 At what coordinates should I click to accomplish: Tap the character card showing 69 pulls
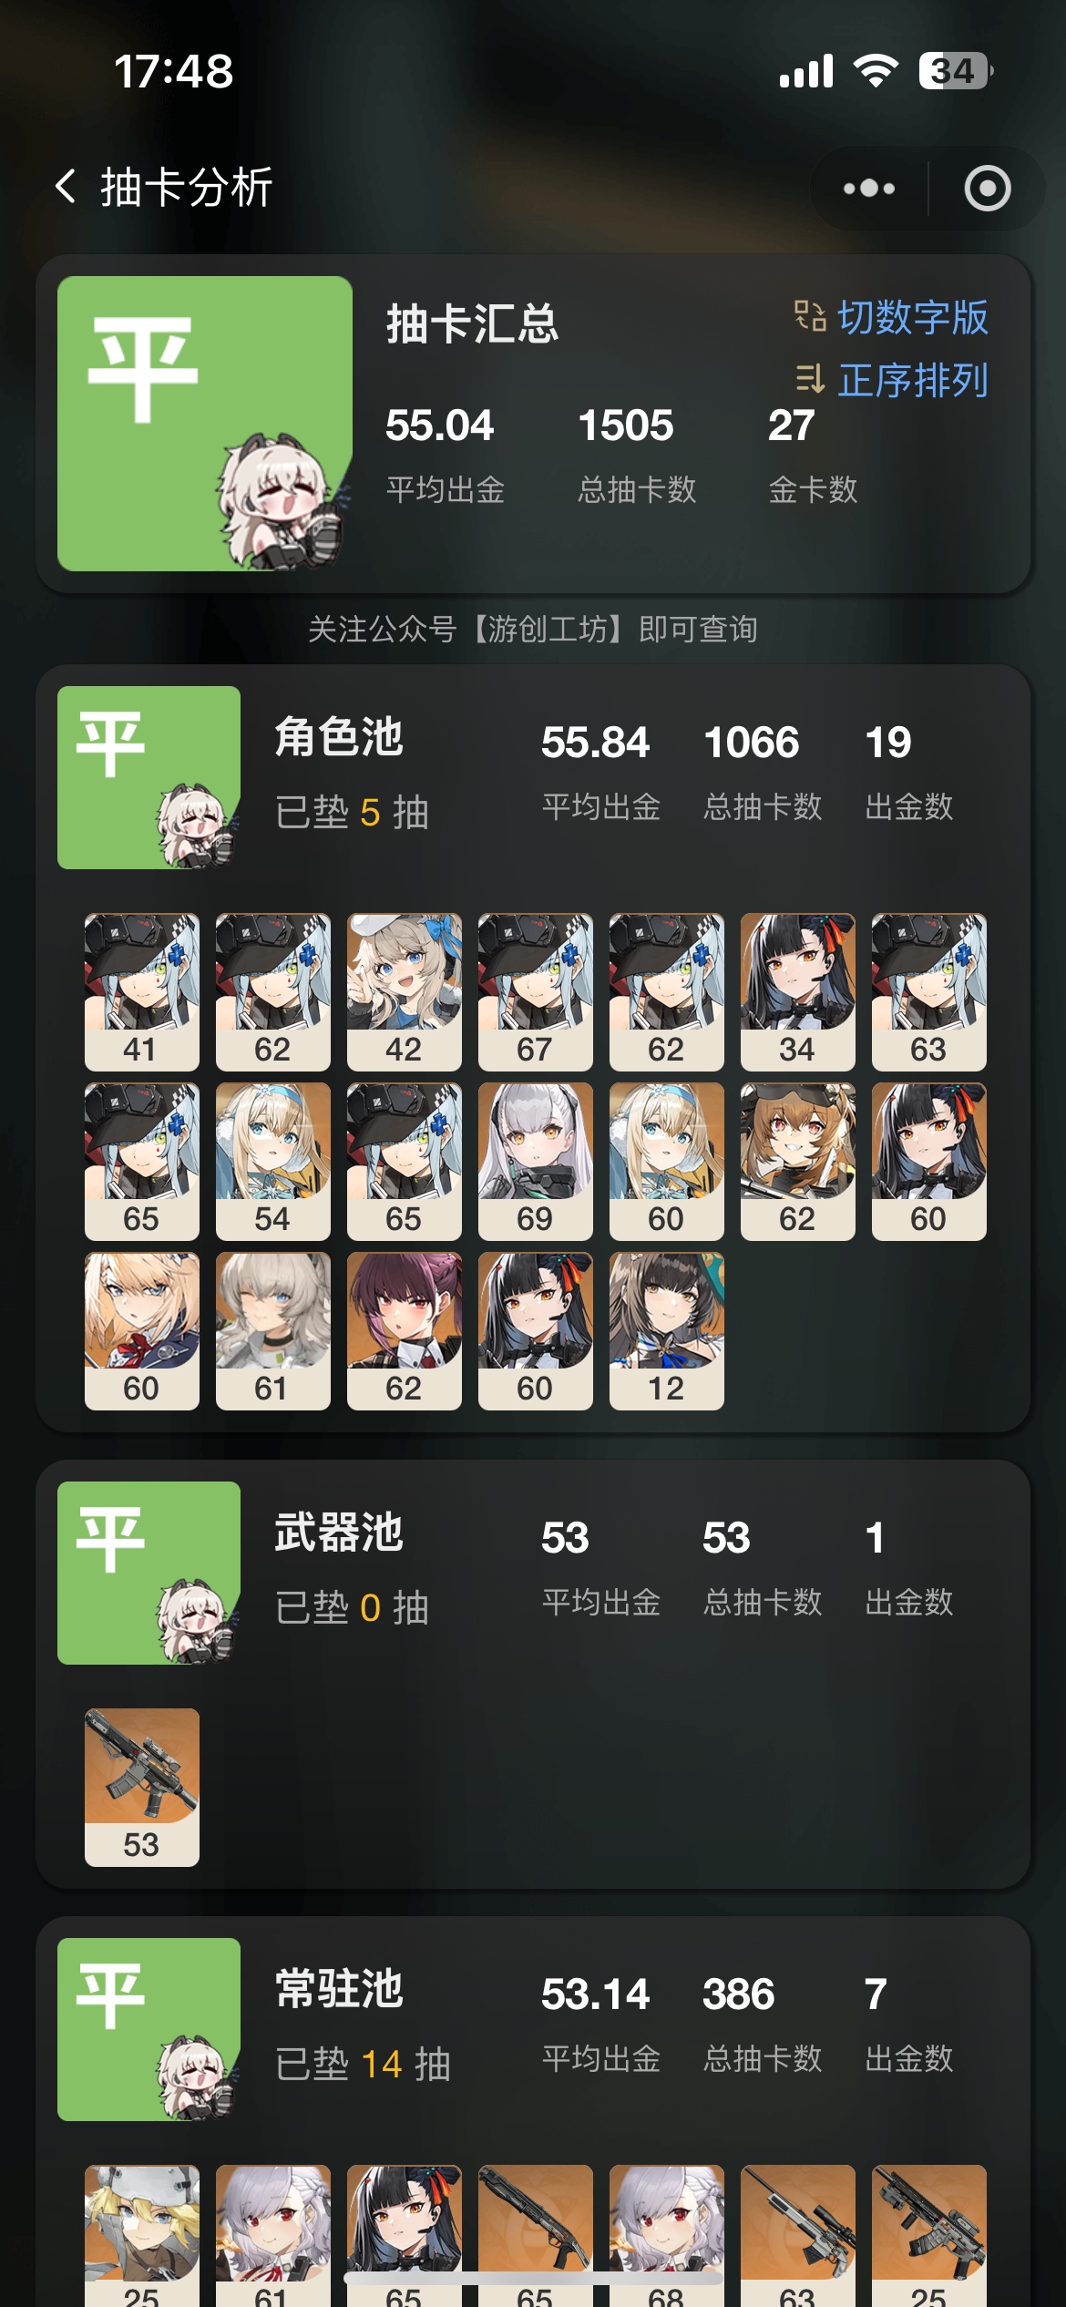pyautogui.click(x=535, y=1162)
